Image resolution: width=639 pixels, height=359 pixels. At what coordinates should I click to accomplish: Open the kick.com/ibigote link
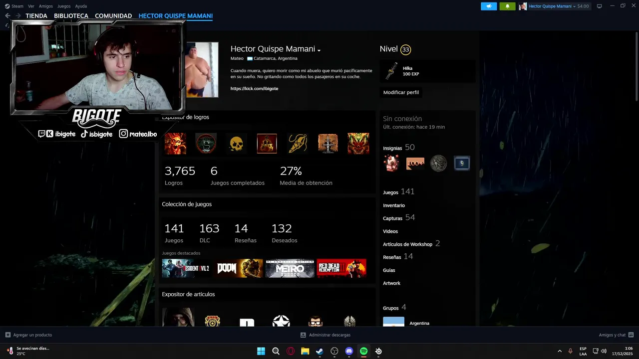pyautogui.click(x=254, y=88)
